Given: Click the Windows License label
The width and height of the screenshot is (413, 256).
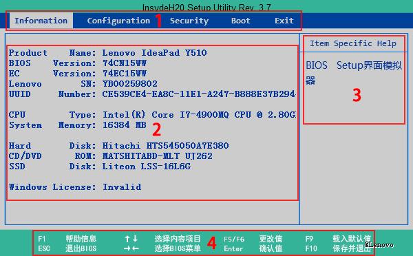Looking at the screenshot, I should (52, 187).
